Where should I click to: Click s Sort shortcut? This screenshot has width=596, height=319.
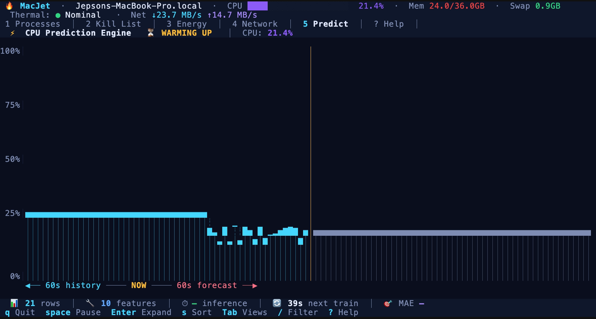[197, 312]
